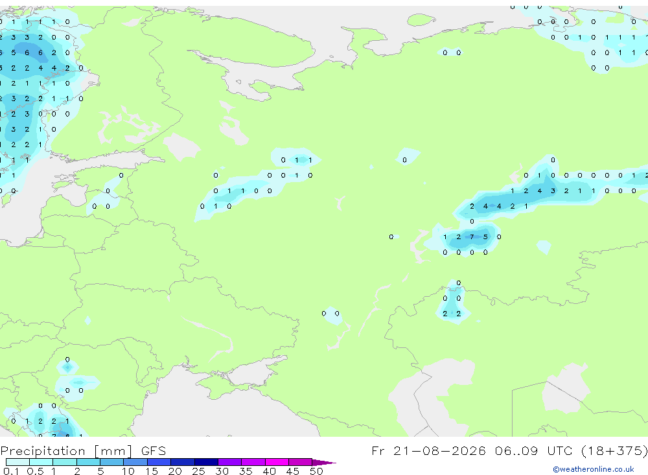648x475 pixels.
Task: Click the 0.1–0.5 mm palest legend swatch
Action: (17, 462)
